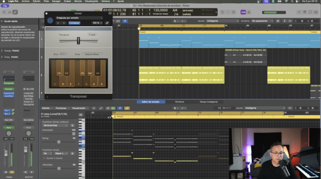
Task: Open the Natural Minor scale menu
Action: pyautogui.click(x=92, y=54)
